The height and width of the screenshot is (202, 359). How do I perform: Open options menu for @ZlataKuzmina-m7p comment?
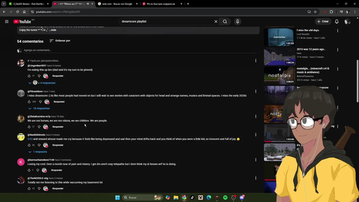pos(256,116)
